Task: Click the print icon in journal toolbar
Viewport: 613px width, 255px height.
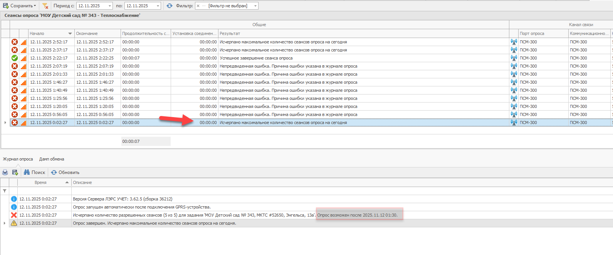Action: pyautogui.click(x=5, y=172)
